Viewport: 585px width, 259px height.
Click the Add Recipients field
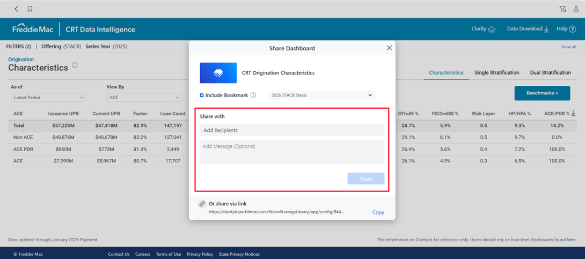point(292,130)
